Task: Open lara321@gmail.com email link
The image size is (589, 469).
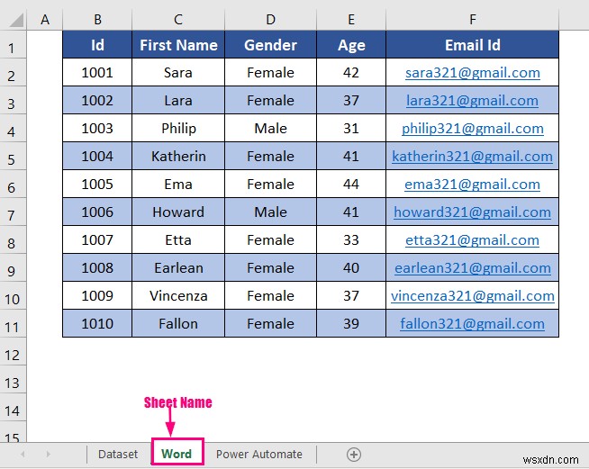Action: pos(472,100)
